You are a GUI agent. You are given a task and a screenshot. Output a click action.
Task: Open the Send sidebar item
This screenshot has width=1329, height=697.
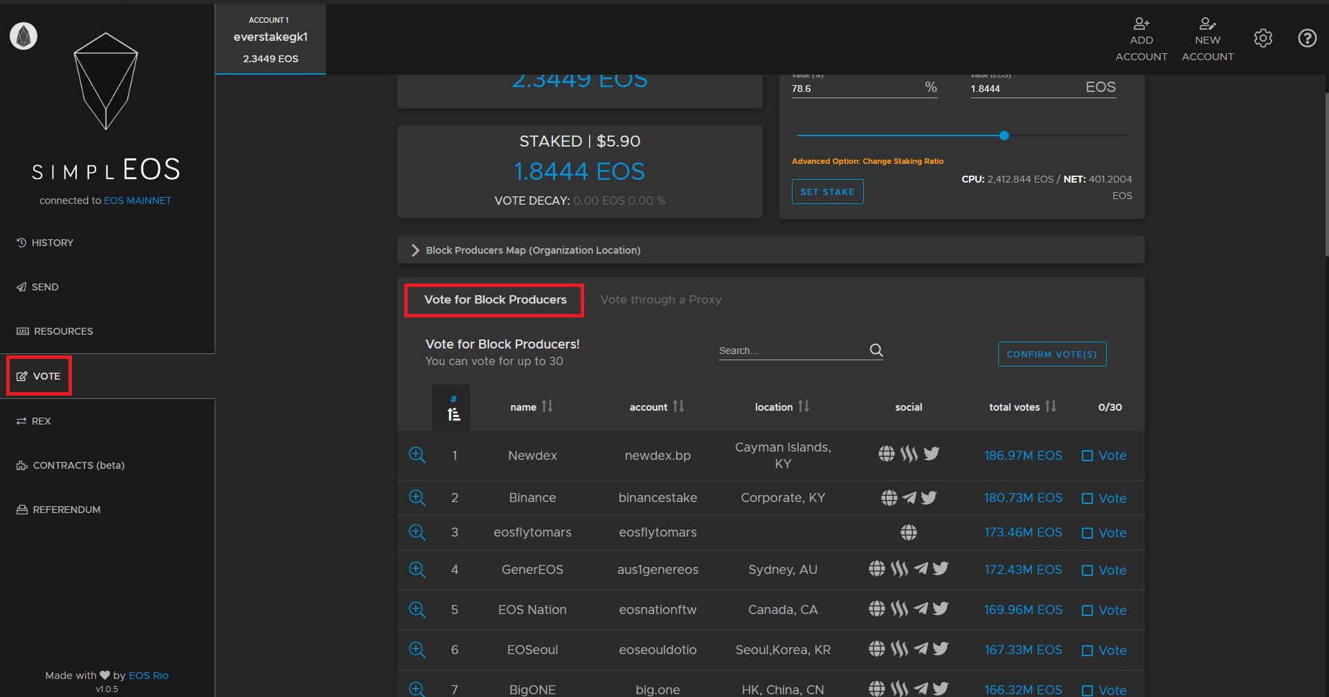pyautogui.click(x=37, y=287)
